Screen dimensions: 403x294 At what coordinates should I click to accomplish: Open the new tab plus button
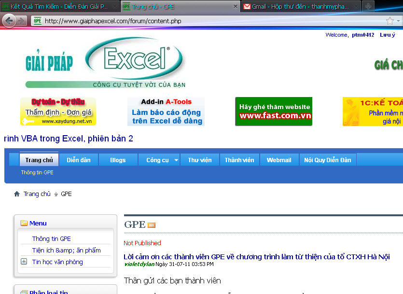[x=368, y=6]
